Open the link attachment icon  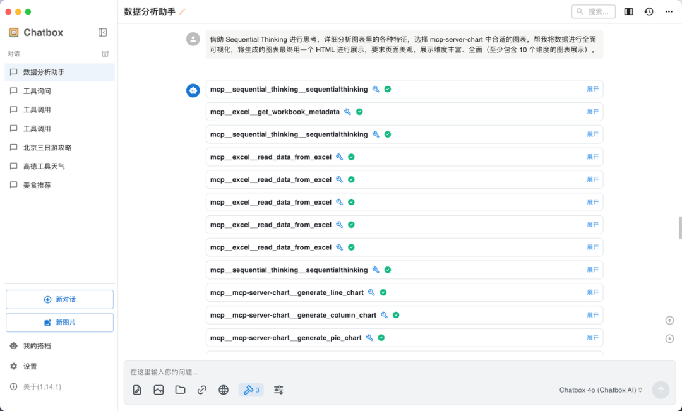click(x=201, y=390)
